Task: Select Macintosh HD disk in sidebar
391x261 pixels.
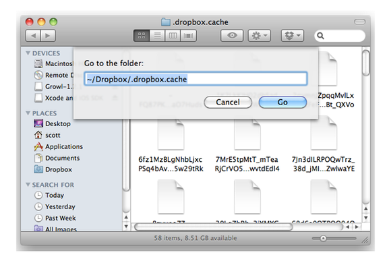Action: click(53, 63)
